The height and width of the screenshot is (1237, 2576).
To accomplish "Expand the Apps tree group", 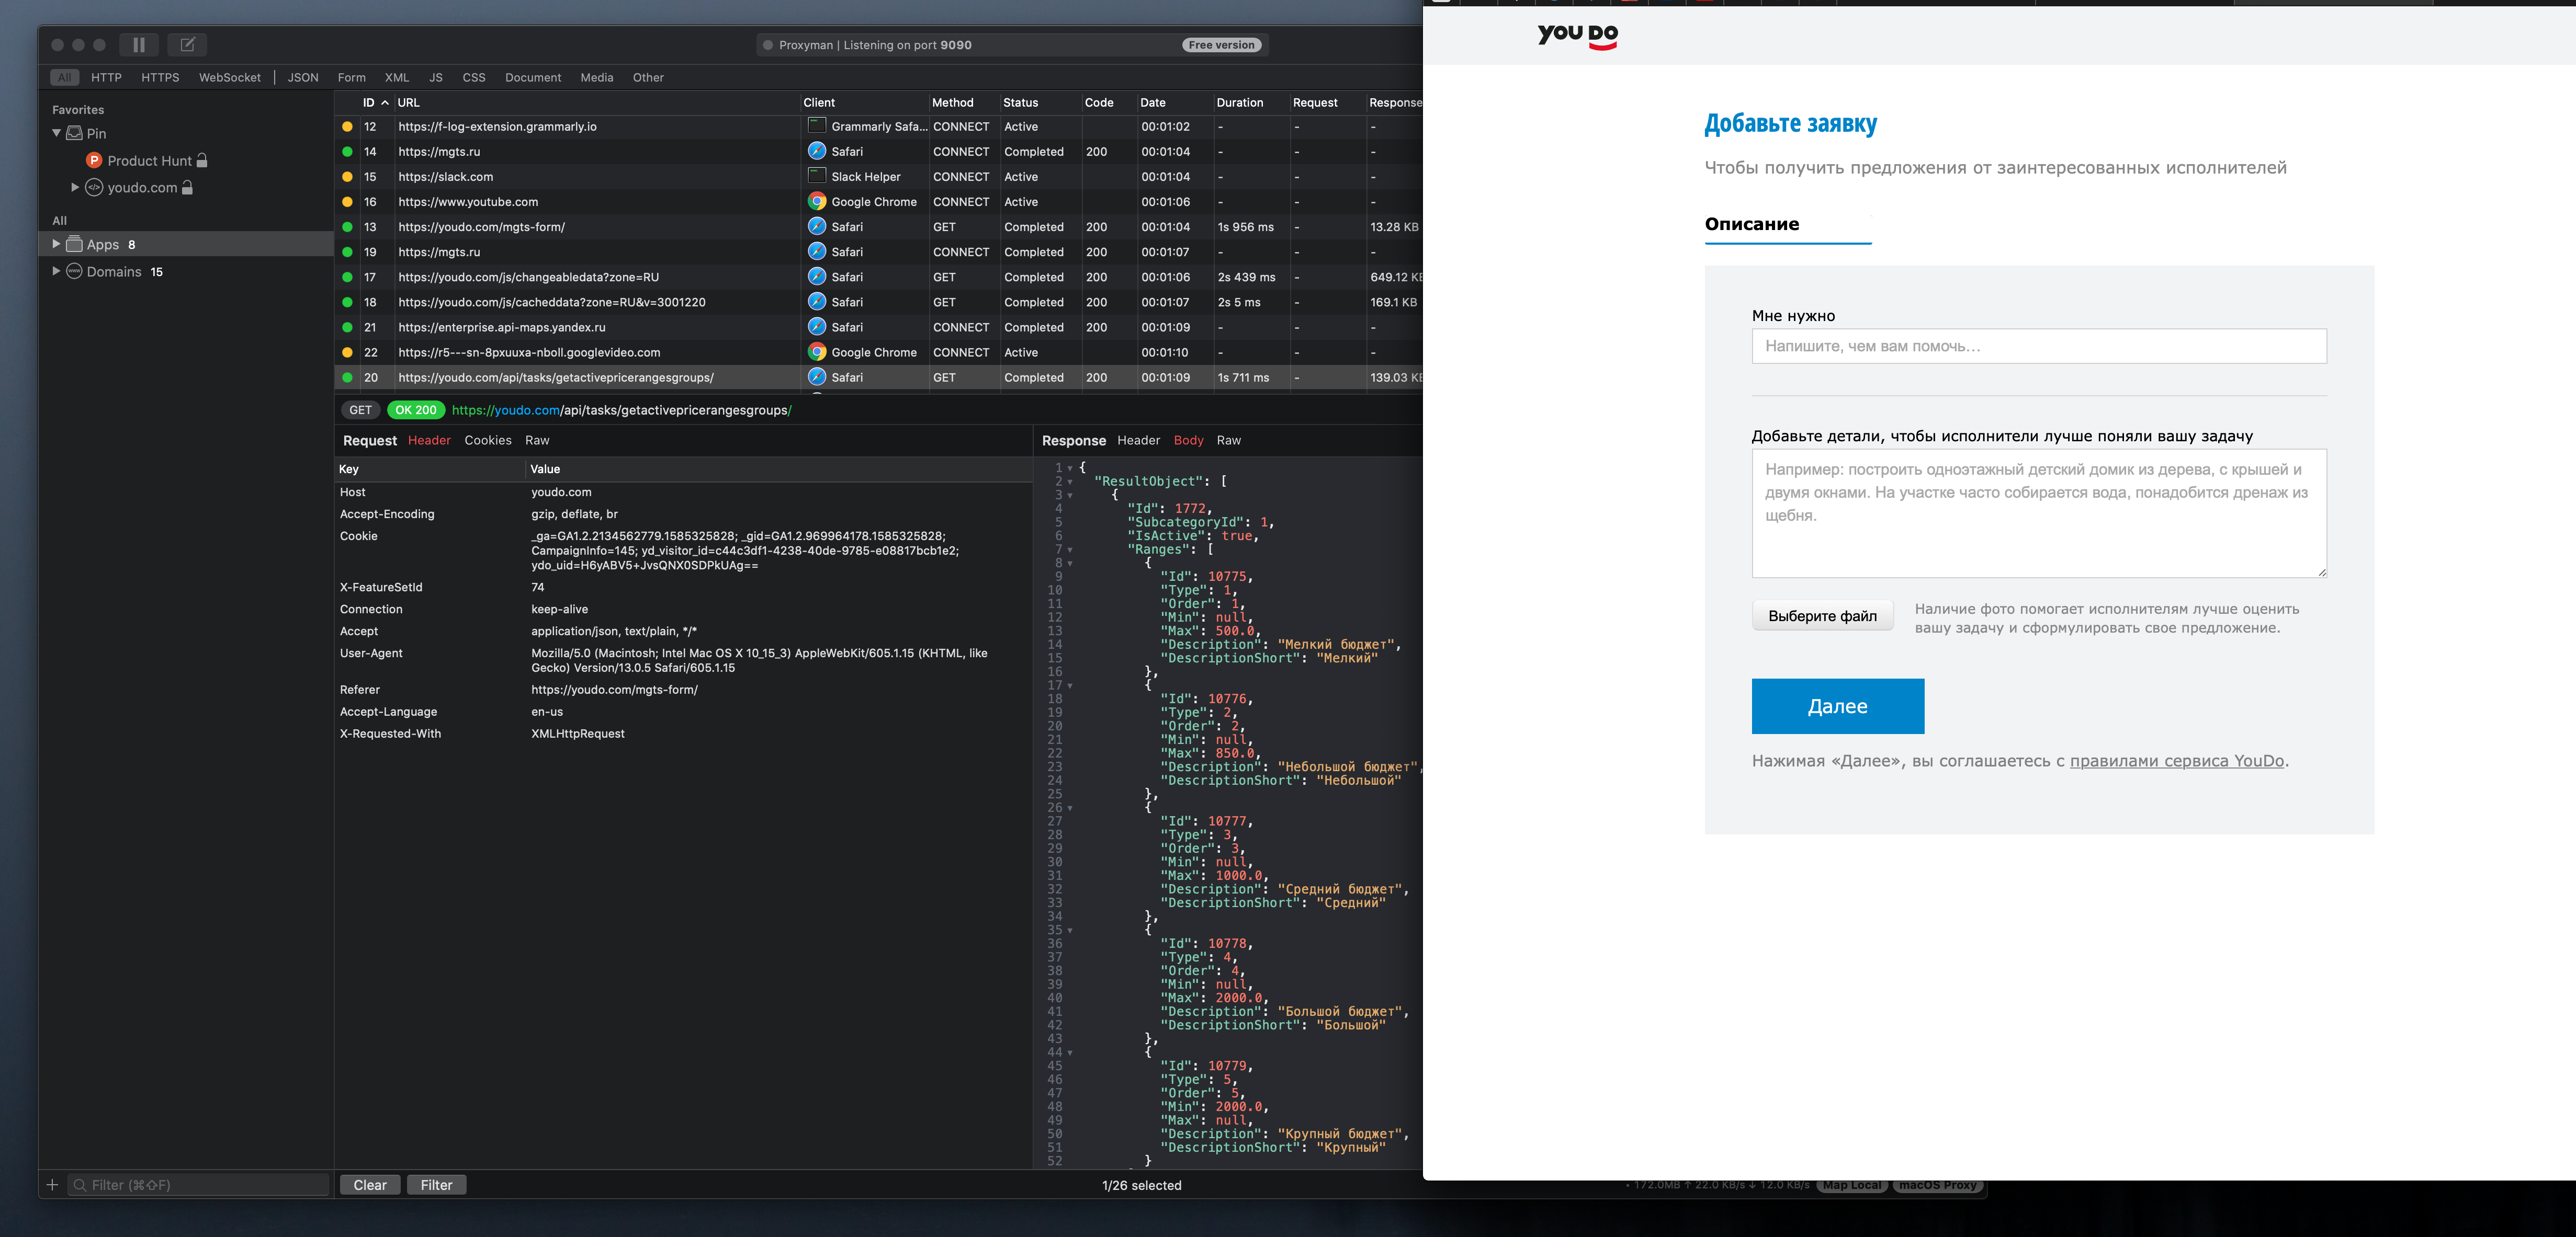I will [x=56, y=244].
